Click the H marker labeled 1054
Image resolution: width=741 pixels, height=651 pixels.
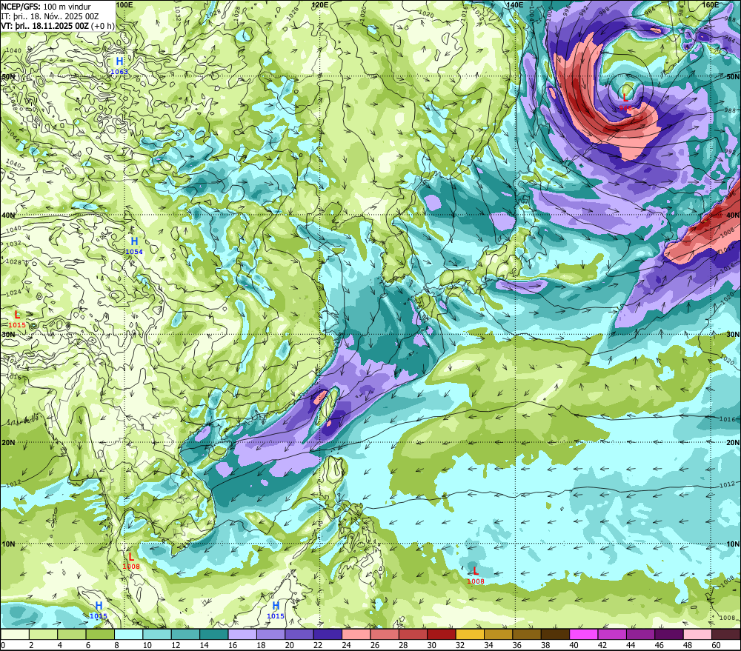coord(134,241)
